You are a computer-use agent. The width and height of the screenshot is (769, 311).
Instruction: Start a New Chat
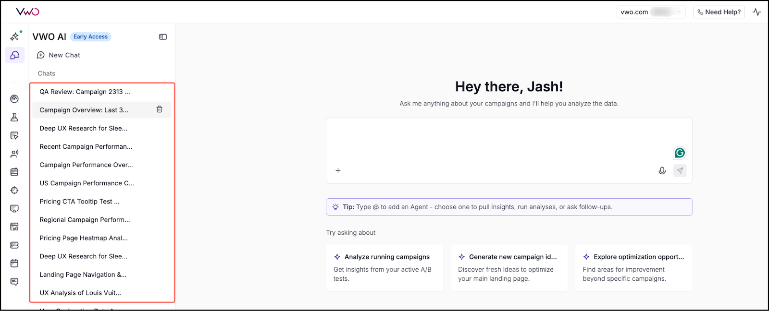coord(59,55)
